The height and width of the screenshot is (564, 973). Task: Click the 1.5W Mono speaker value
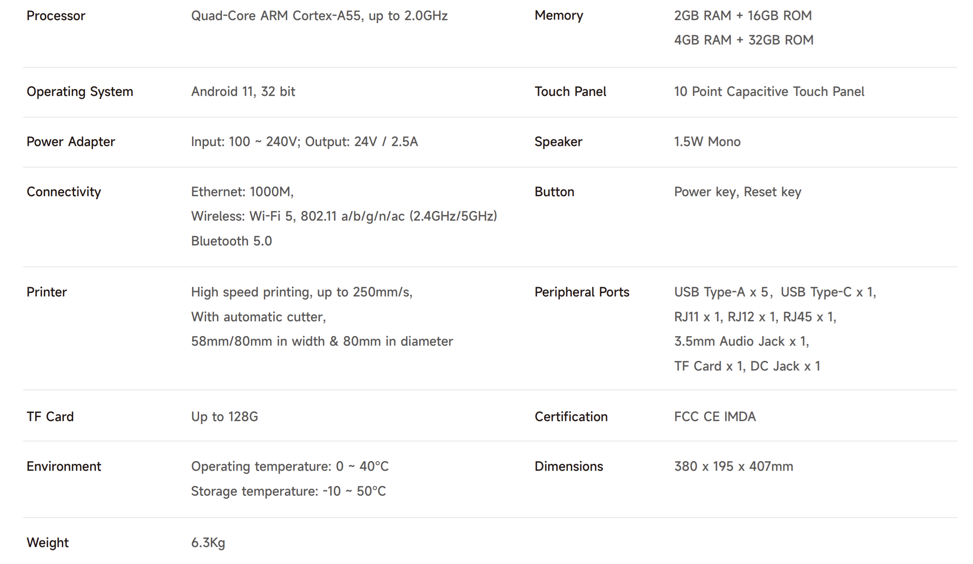click(x=707, y=142)
